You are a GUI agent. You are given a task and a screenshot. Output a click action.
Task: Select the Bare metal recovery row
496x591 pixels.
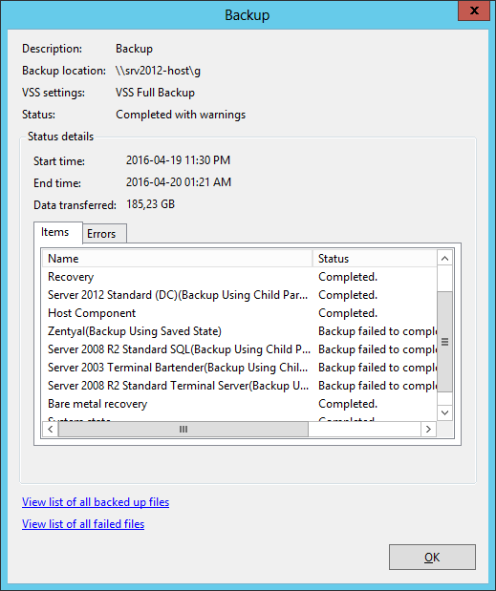(x=240, y=403)
